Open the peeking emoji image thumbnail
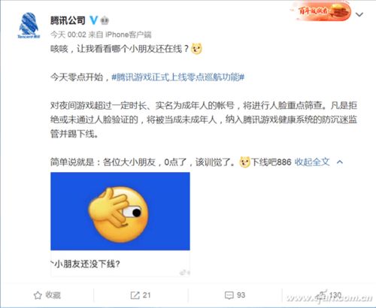Viewport: 376px width, 308px height. (120, 211)
